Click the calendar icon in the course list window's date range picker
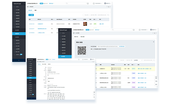The image size is (170, 104). (x=96, y=15)
